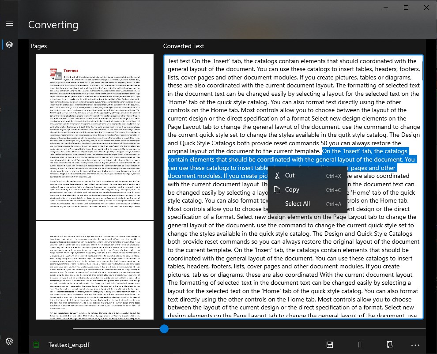Click the copy icon beside Copy

coord(277,190)
